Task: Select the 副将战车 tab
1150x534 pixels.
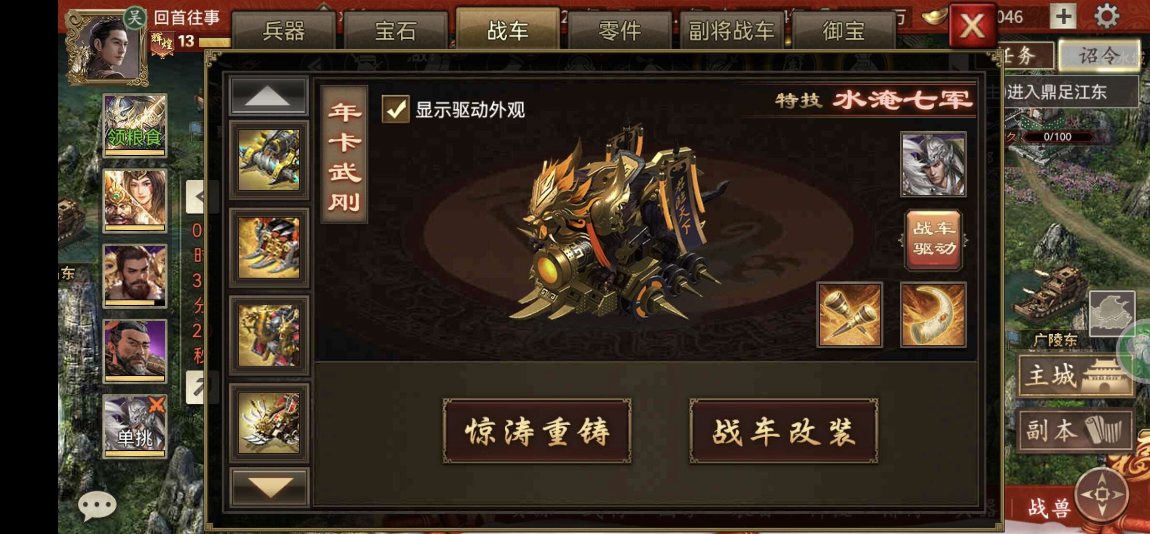Action: [731, 30]
